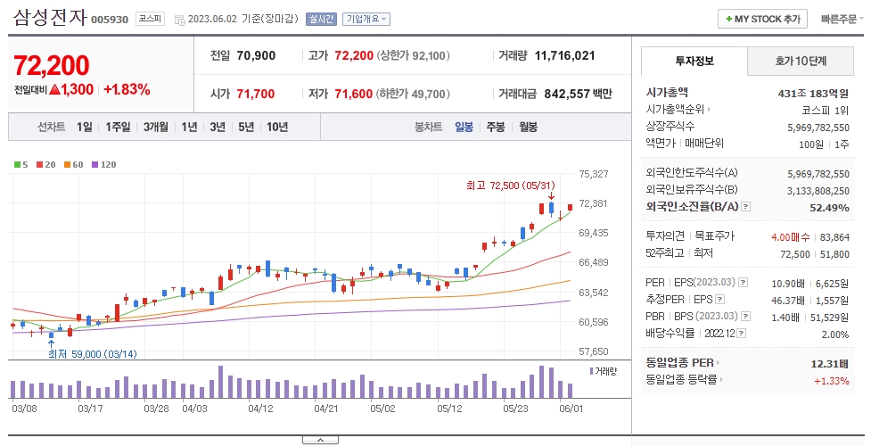Viewport: 871px width, 446px height.
Task: Switch to the 호가10단계 tab
Action: point(801,61)
